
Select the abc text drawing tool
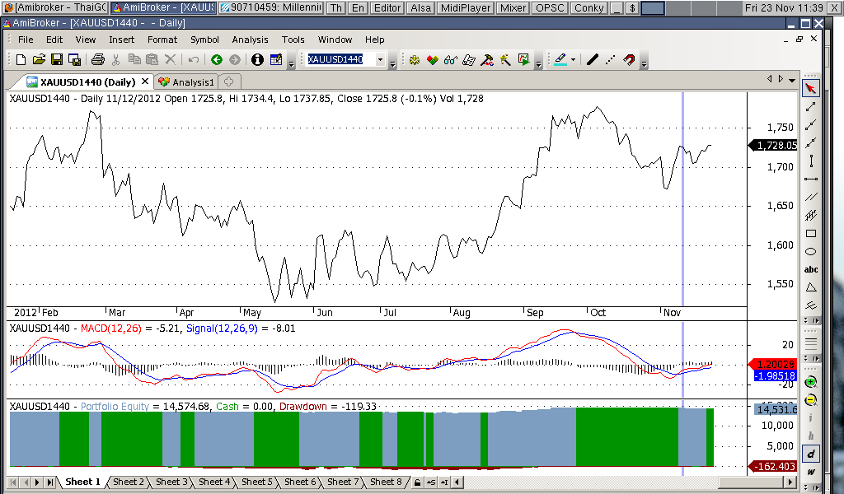click(811, 270)
